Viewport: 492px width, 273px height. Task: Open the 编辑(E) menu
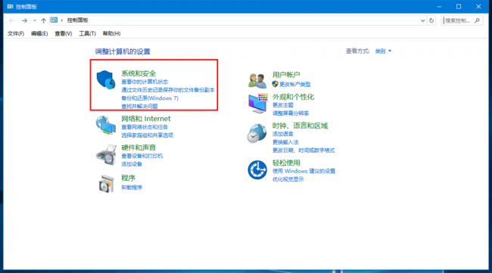39,33
